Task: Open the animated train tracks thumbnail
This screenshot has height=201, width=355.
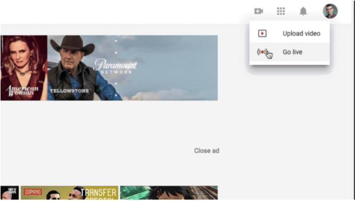Action: point(169,193)
